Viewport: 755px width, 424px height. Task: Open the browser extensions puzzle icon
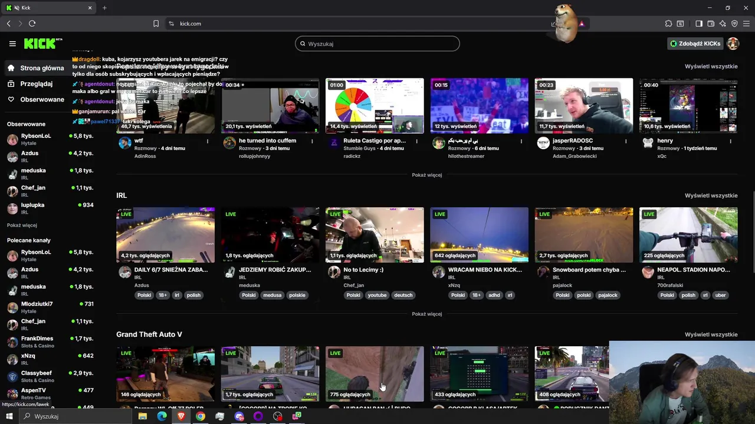[668, 24]
